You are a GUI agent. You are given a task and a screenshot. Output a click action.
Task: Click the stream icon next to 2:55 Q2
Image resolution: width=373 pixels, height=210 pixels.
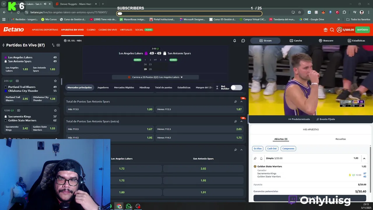pos(17,81)
